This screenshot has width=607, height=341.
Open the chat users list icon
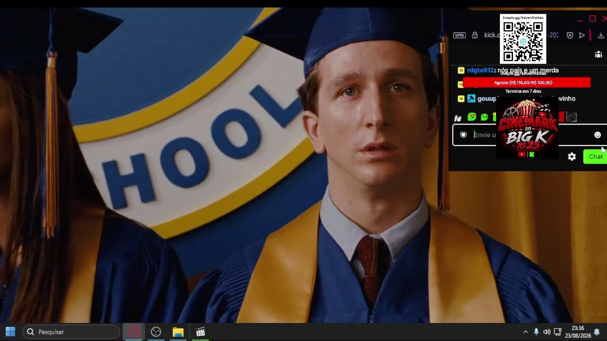pos(598,54)
